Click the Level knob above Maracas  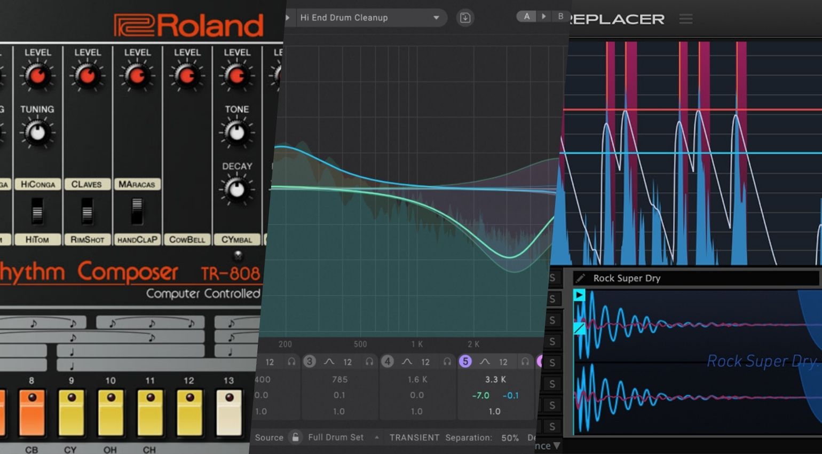tap(137, 76)
